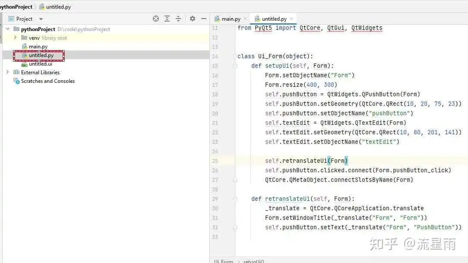Viewport: 468px width, 263px height.
Task: Select main.py in the project tree
Action: click(38, 47)
